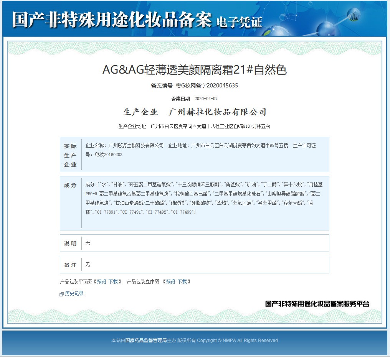Download the 产品包装平面图
This screenshot has height=357, width=390.
coord(113,281)
